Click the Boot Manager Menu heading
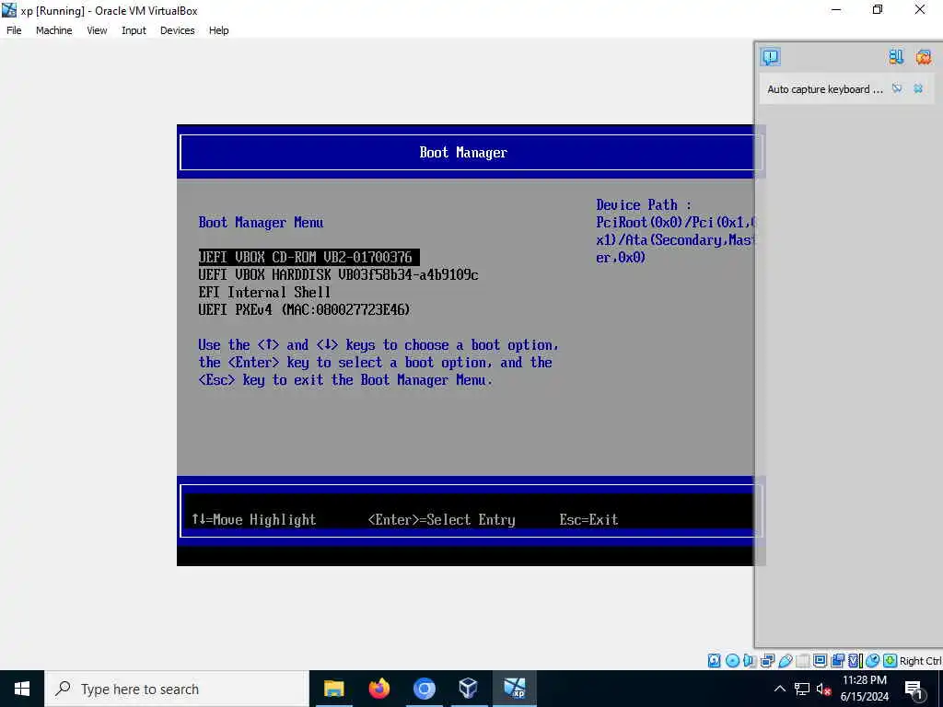Screen dimensions: 943x707 click(261, 223)
